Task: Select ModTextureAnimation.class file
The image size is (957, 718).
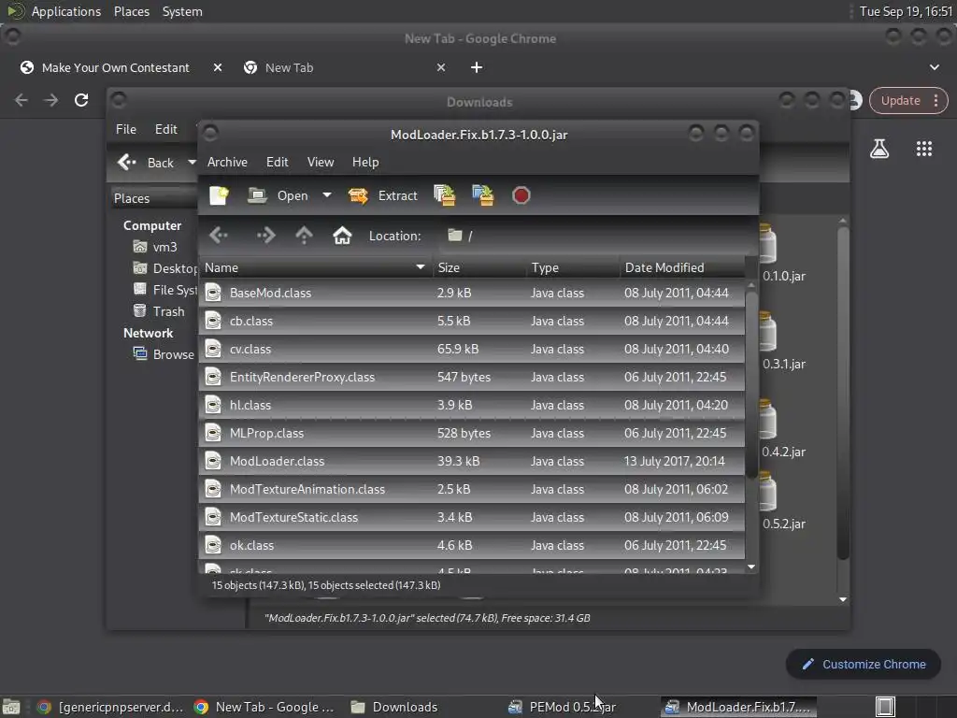Action: [x=472, y=489]
